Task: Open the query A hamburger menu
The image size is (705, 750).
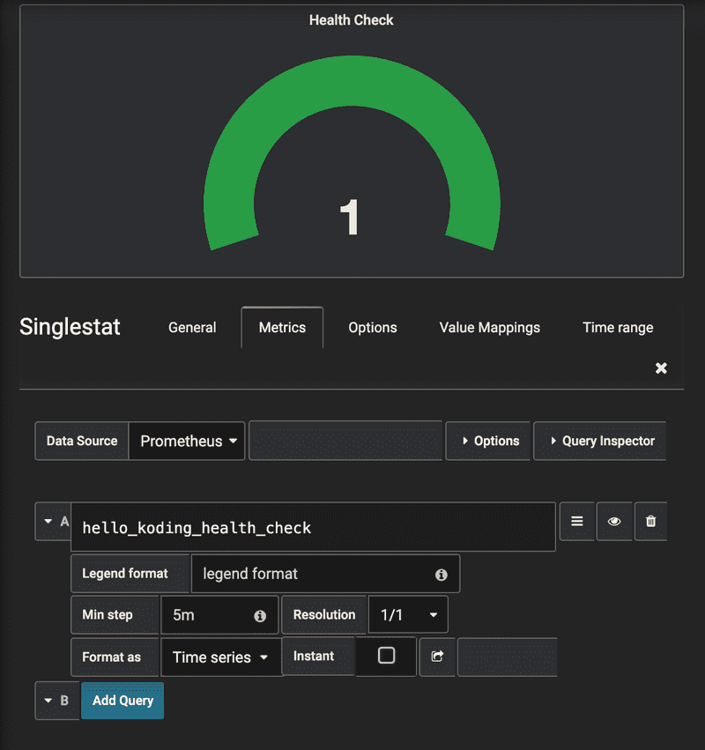Action: (x=577, y=521)
